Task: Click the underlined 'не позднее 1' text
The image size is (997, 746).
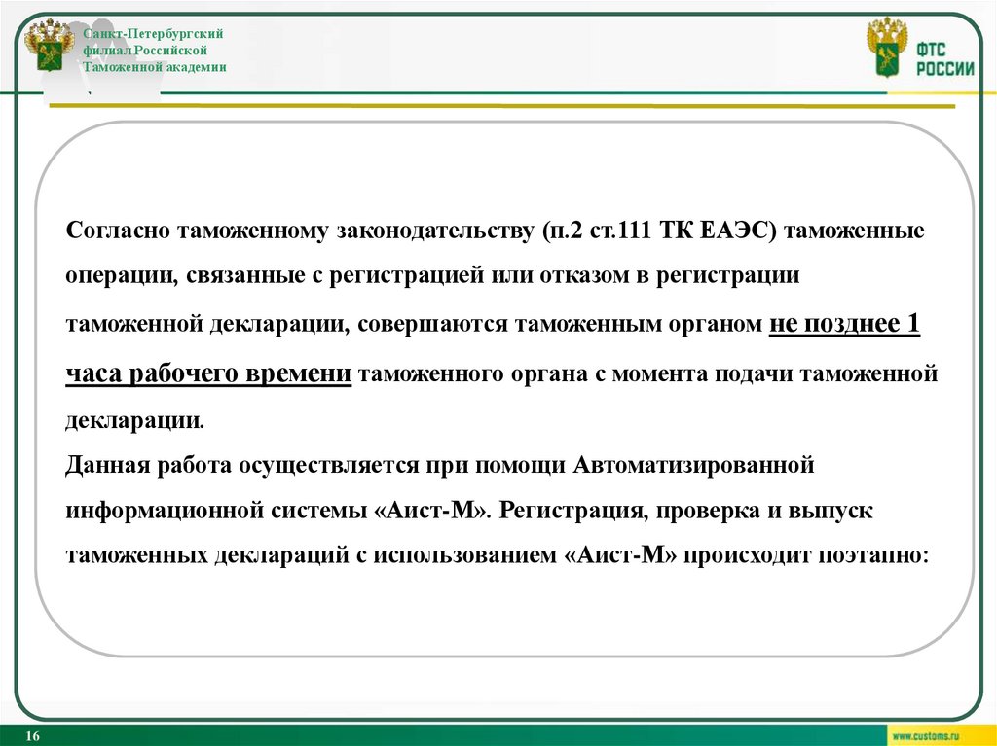Action: [844, 324]
